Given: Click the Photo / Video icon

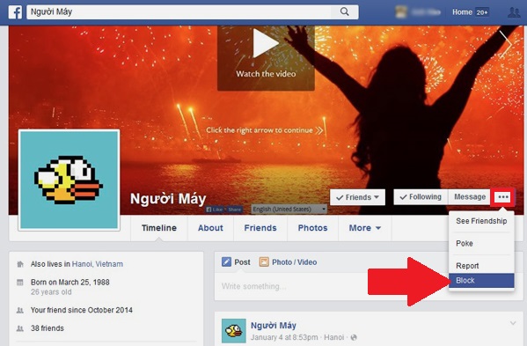Looking at the screenshot, I should [264, 262].
